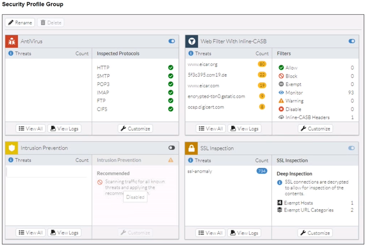Toggle the SSL Inspection switch
This screenshot has width=367, height=247.
[351, 148]
